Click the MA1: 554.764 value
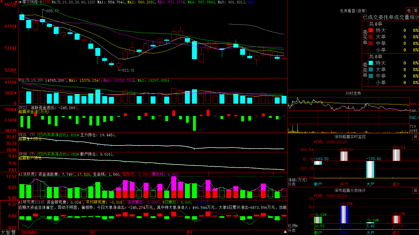 click(x=111, y=2)
